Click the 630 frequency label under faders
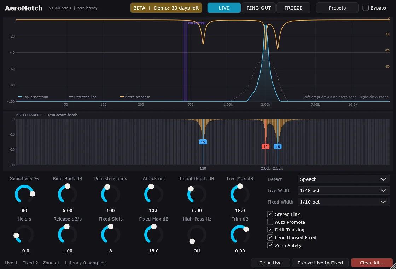 click(x=203, y=168)
